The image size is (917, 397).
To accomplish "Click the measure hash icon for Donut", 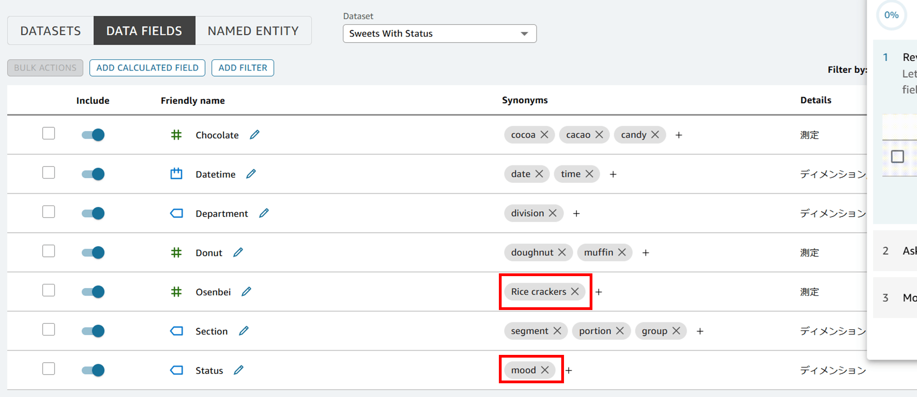I will tap(176, 253).
